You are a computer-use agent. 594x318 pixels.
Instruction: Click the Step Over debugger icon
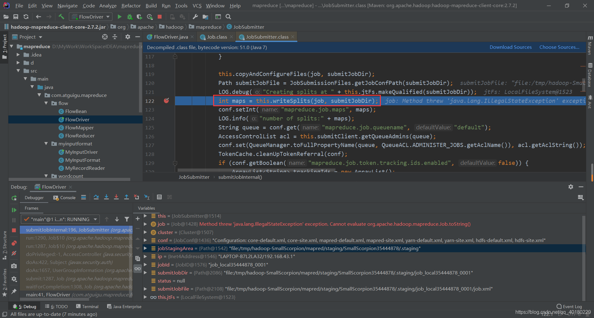[96, 197]
